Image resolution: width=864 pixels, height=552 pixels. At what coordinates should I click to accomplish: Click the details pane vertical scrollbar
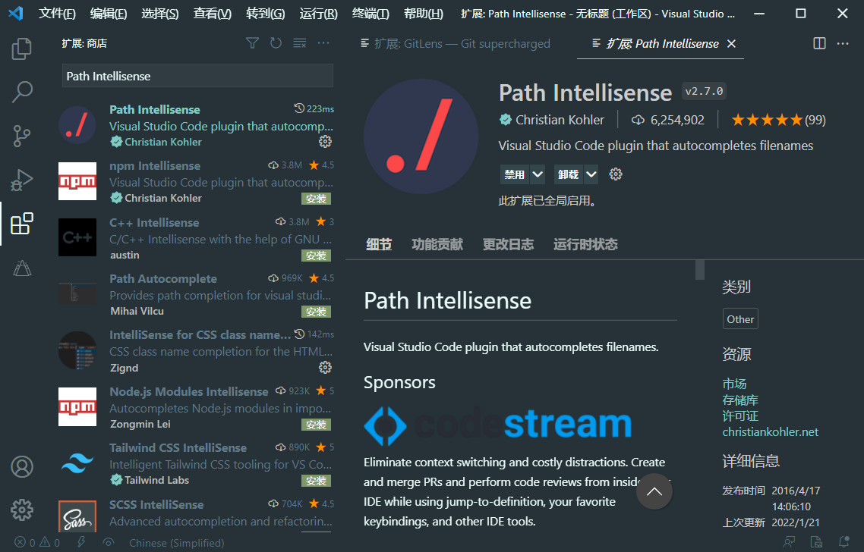point(700,270)
